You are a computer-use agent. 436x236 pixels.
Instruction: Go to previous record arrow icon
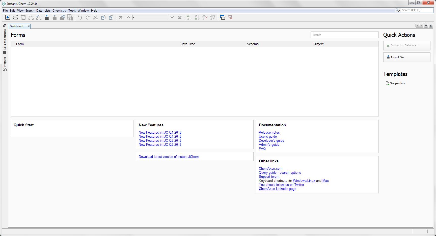[128, 17]
